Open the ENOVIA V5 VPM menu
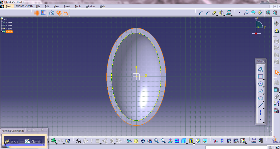 click(x=24, y=6)
